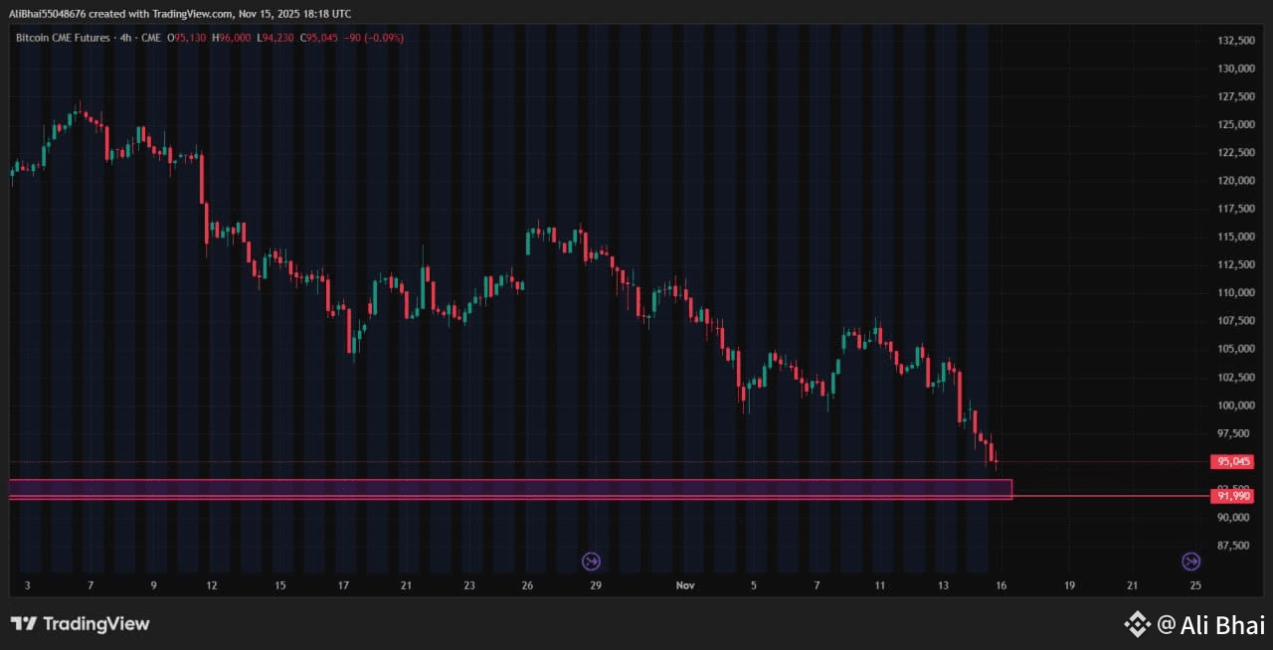The width and height of the screenshot is (1273, 650).
Task: Click the date label 13 on time axis
Action: point(943,586)
